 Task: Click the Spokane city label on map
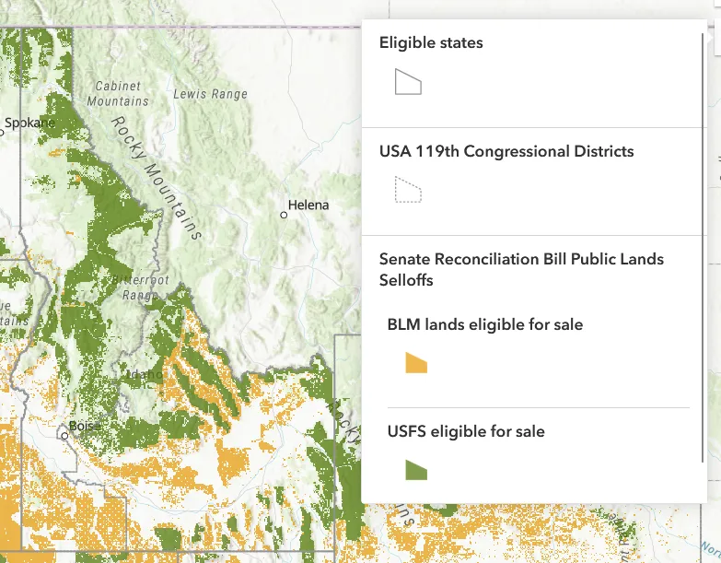click(x=29, y=123)
